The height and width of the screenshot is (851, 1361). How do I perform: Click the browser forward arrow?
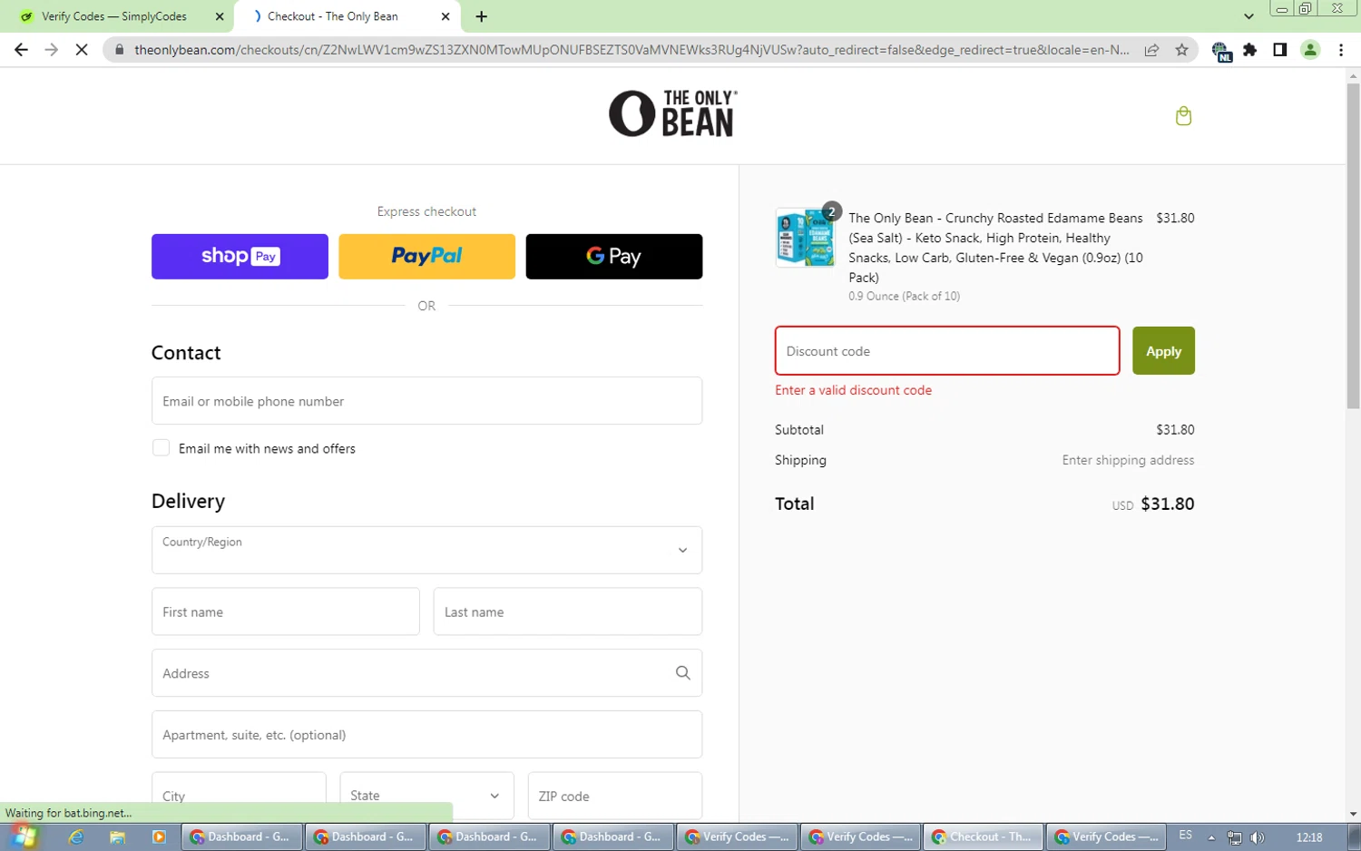51,50
